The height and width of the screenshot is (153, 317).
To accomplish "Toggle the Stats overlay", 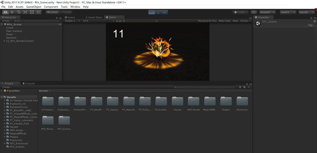I will point(235,21).
